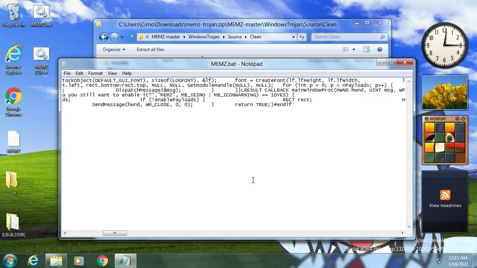Click the MEMZ-master breadcrumb
Screen dimensions: 477x268
click(166, 37)
